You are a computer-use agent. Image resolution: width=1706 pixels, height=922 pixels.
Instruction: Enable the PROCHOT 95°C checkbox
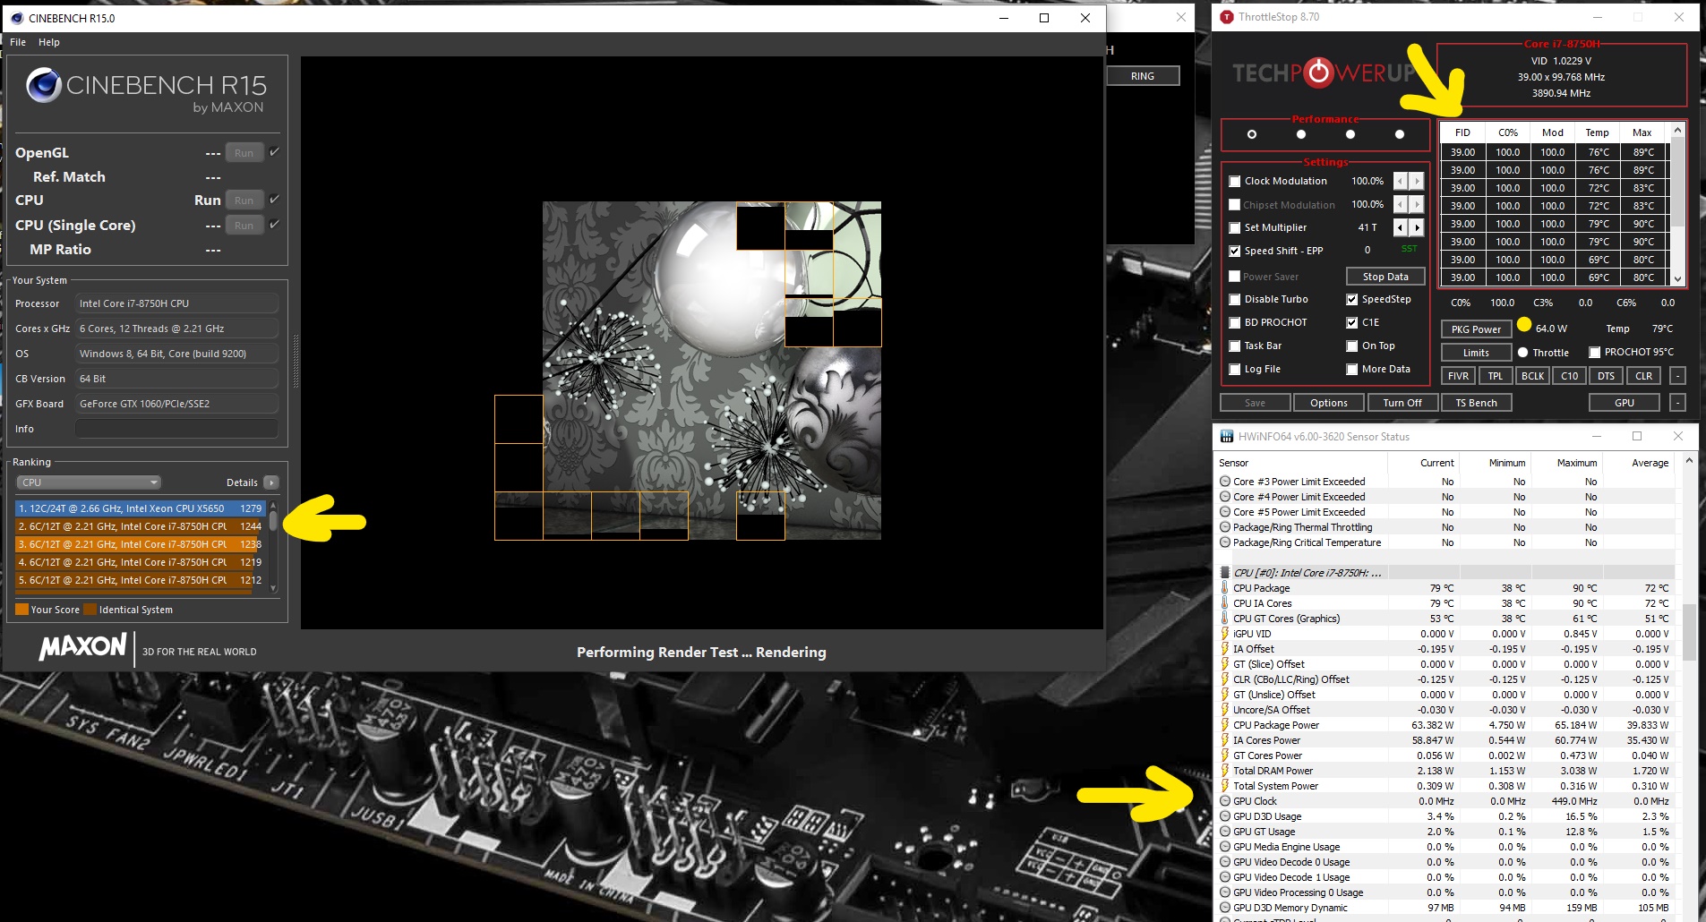(x=1595, y=352)
